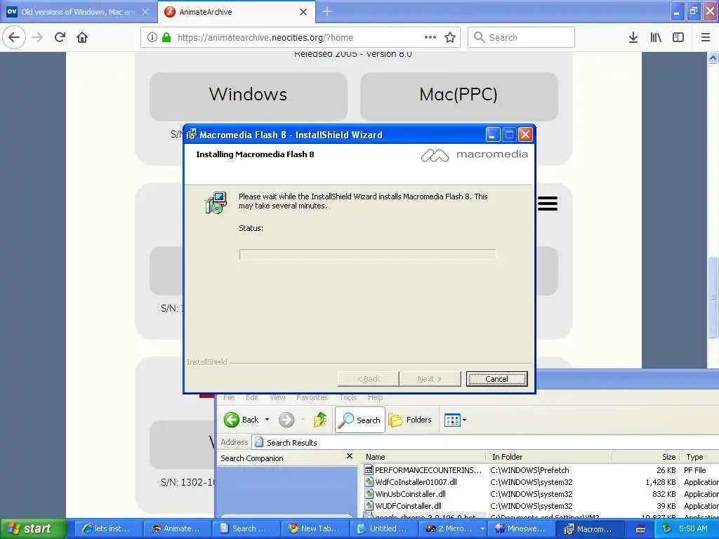Click the Windows download button
The image size is (719, 539).
(x=248, y=96)
